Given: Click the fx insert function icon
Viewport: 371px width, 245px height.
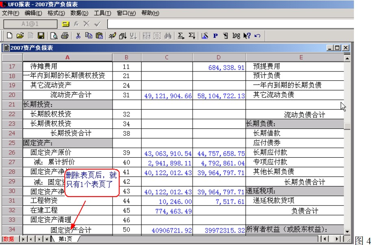Looking at the screenshot, I should [76, 24].
